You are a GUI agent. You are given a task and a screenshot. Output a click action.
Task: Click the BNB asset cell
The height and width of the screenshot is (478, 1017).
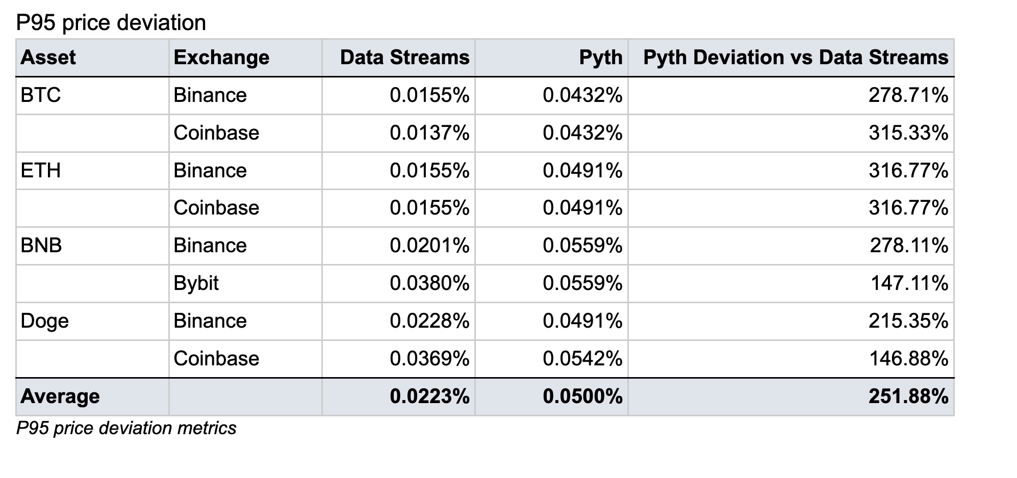point(41,246)
